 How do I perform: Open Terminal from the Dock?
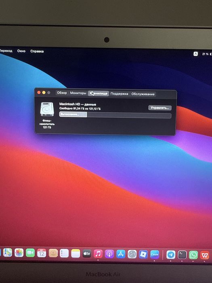(x=182, y=255)
